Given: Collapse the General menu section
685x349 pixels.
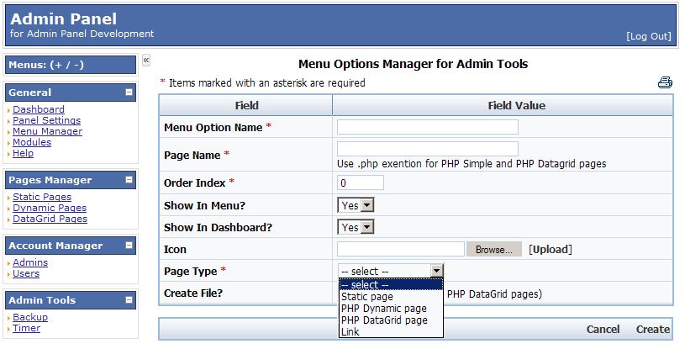Looking at the screenshot, I should pos(129,93).
